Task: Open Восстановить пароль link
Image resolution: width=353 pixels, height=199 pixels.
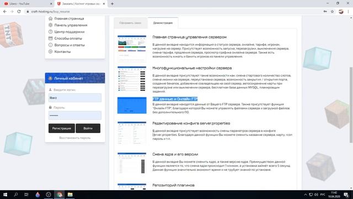Action: pos(75,138)
